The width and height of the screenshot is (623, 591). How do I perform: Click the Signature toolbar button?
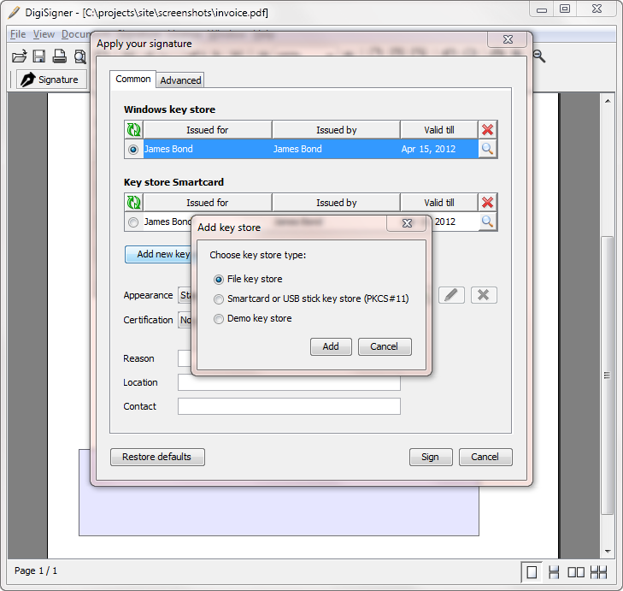51,80
